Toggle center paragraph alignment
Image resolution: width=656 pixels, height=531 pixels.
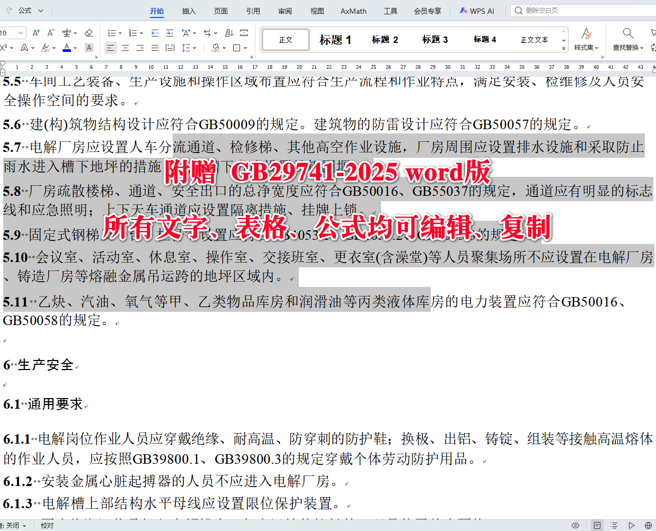125,47
